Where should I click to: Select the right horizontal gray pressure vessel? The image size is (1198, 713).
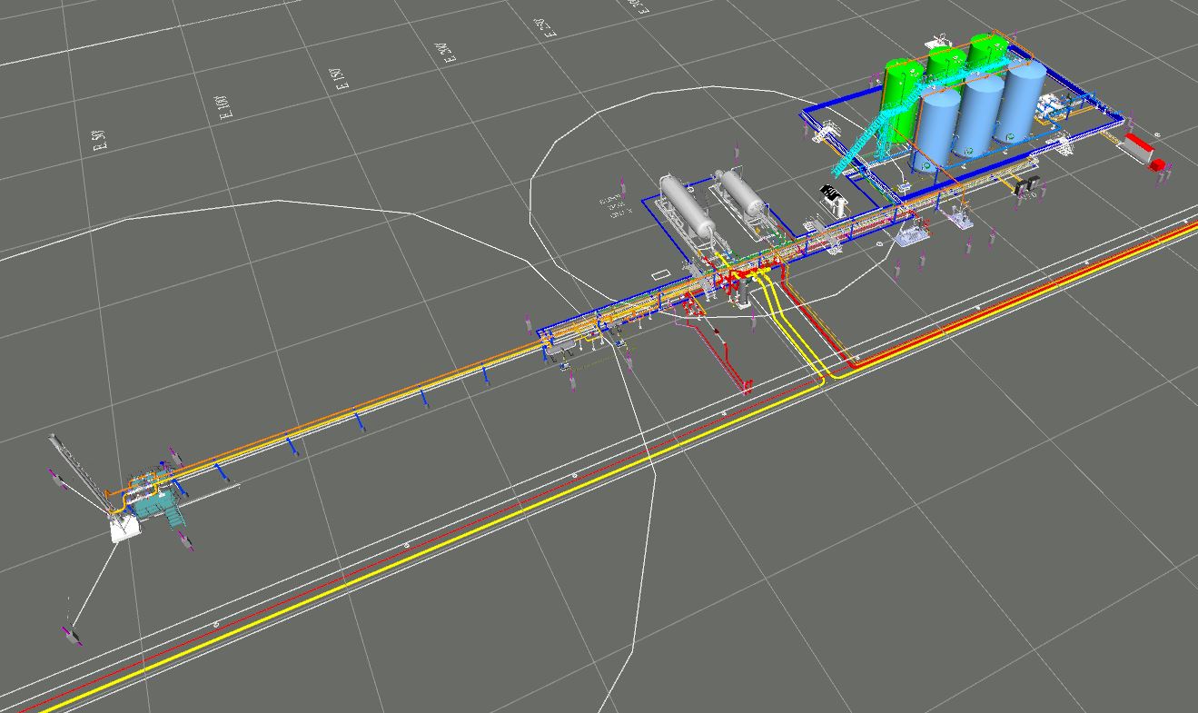pyautogui.click(x=742, y=193)
